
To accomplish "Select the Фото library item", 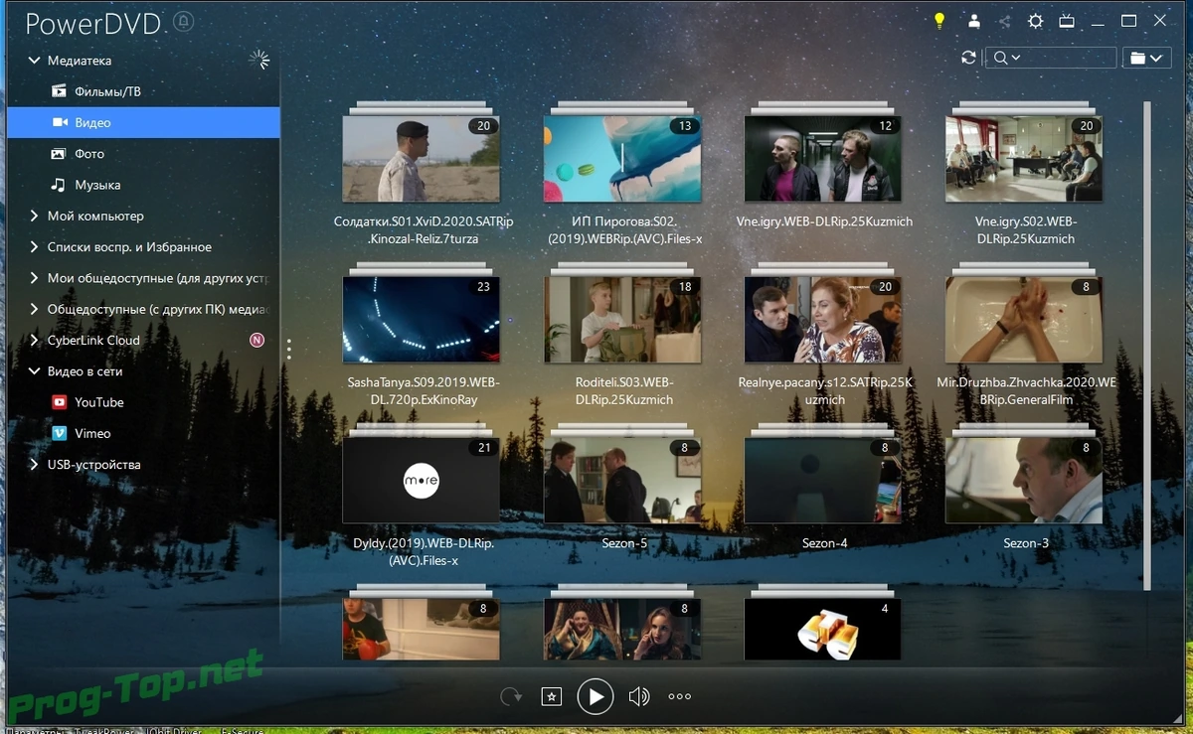I will click(x=143, y=154).
